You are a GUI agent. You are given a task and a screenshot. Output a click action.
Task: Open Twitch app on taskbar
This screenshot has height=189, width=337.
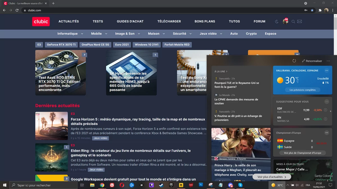point(151,185)
